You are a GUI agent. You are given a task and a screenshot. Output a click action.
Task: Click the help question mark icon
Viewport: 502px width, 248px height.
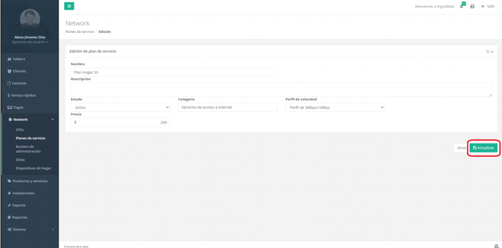click(472, 6)
